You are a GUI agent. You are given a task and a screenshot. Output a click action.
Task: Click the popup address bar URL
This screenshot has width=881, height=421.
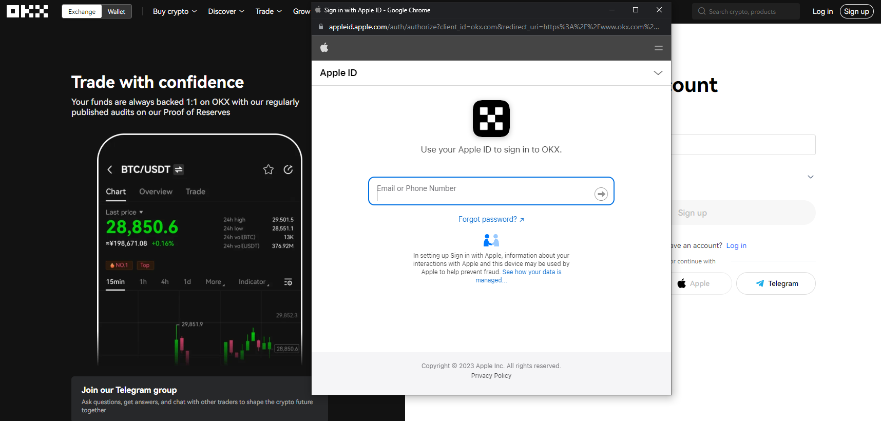pyautogui.click(x=494, y=27)
